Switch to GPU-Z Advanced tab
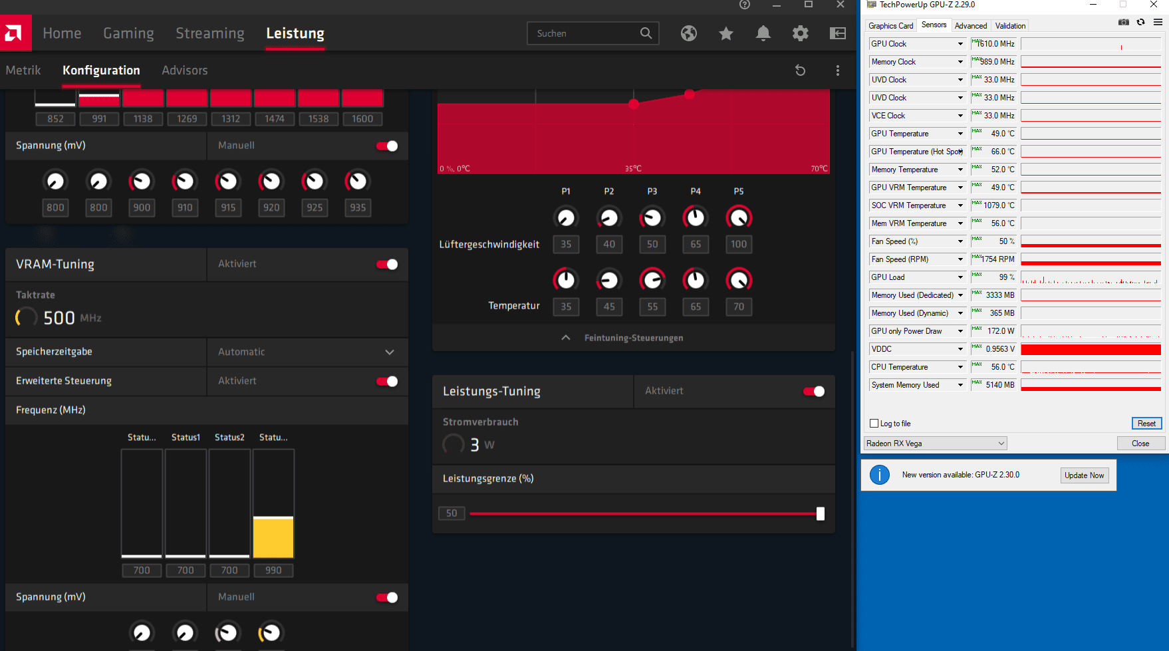 point(971,26)
